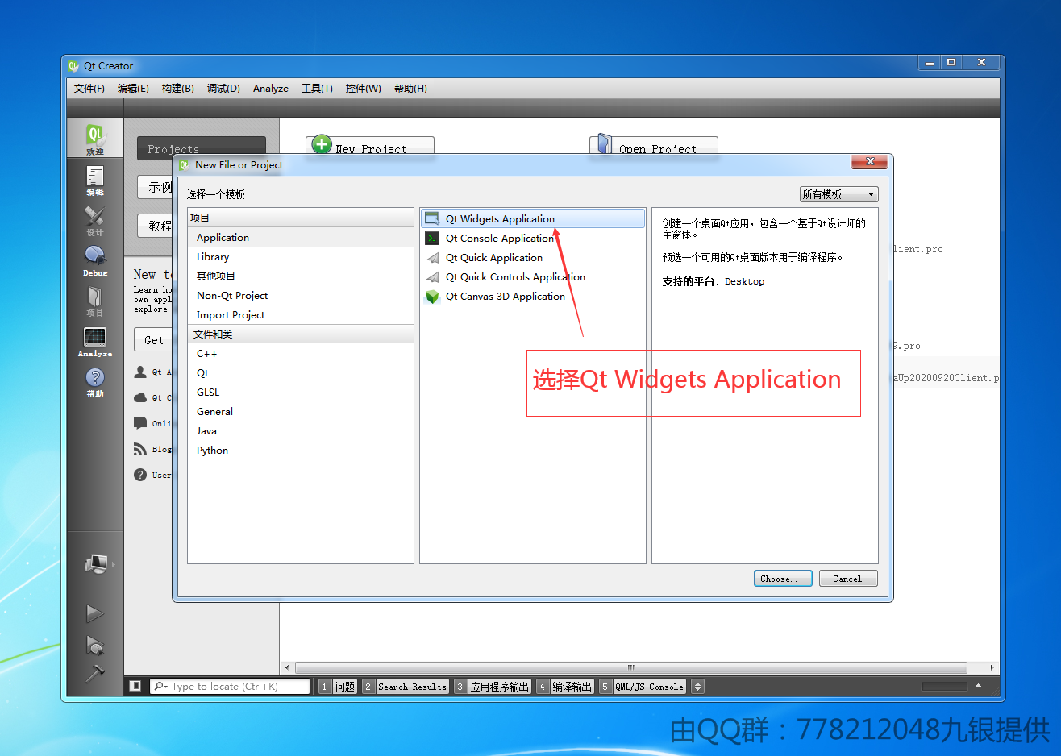The image size is (1061, 756).
Task: Click the User Guide question icon
Action: tap(140, 475)
